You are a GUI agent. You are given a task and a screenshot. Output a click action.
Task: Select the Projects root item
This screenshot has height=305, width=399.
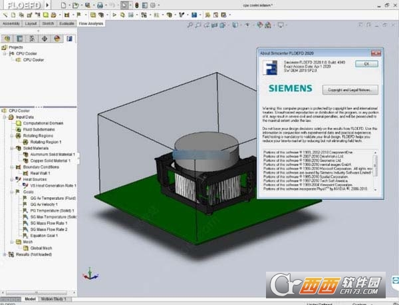coord(15,47)
